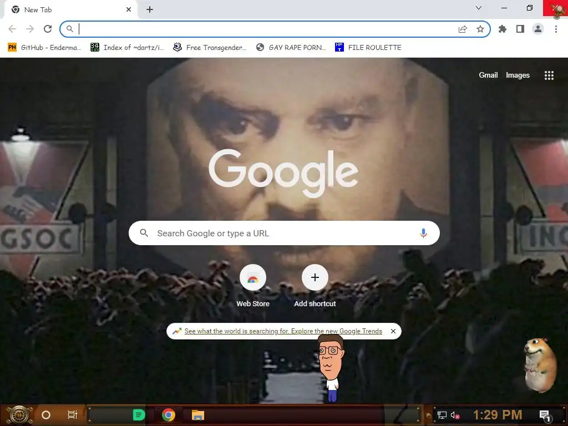Viewport: 568px width, 426px height.
Task: Minimize the Chrome window
Action: (x=504, y=8)
